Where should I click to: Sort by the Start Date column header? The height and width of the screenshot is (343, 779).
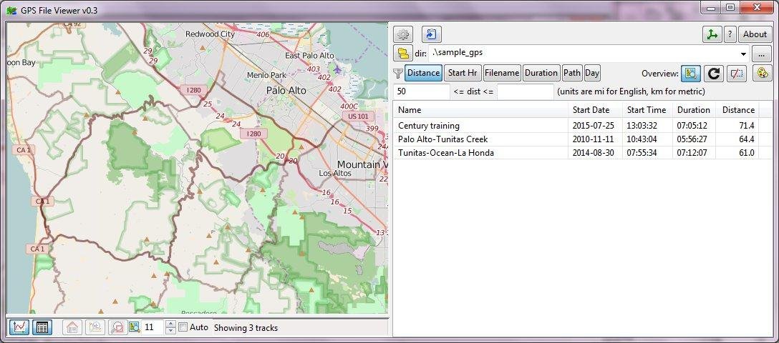595,110
